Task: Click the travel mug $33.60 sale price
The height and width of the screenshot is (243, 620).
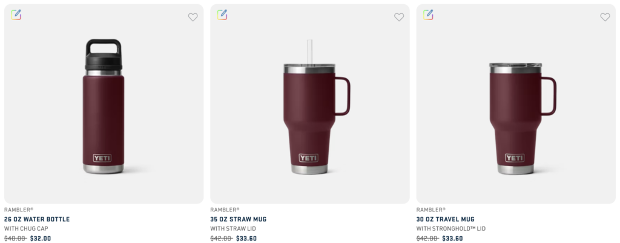Action: tap(452, 238)
